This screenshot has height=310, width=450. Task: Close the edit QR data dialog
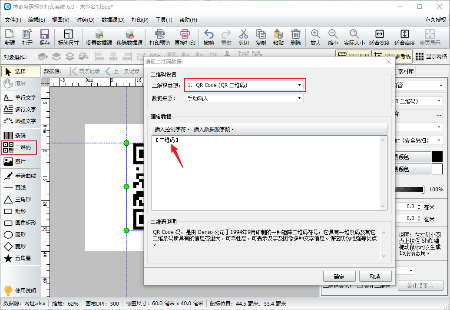(389, 62)
